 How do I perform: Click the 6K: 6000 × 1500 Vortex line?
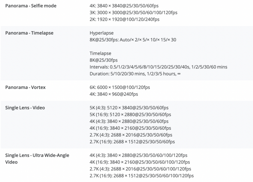tap(120, 88)
